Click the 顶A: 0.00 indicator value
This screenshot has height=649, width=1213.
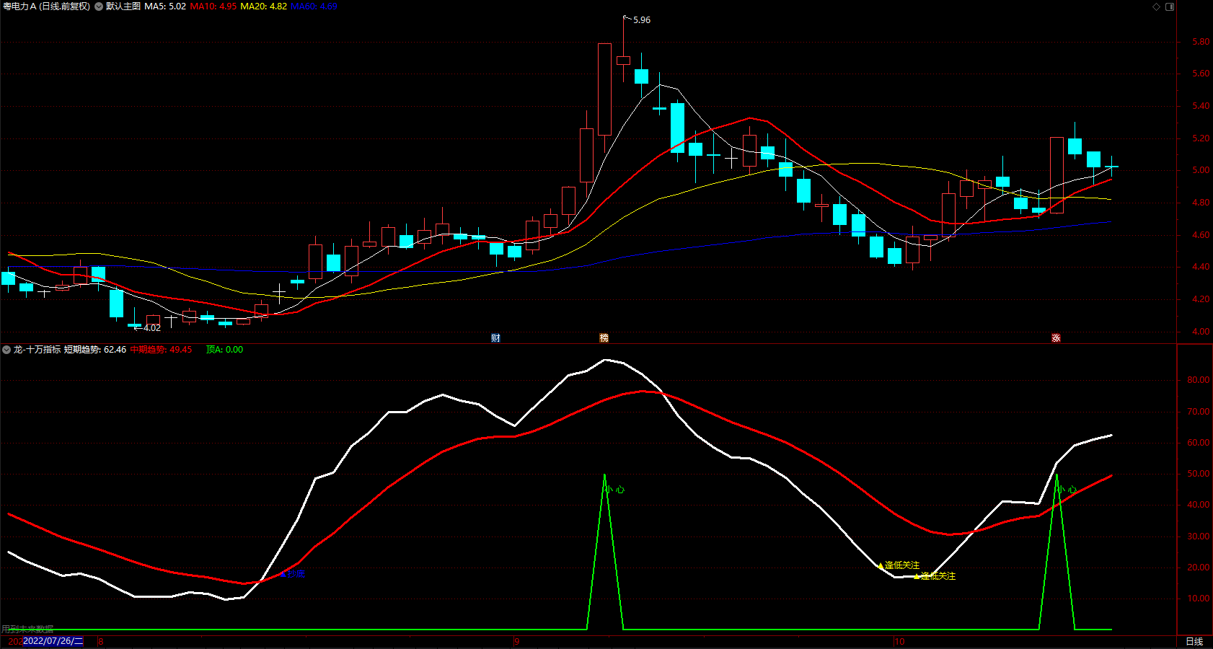pos(224,350)
